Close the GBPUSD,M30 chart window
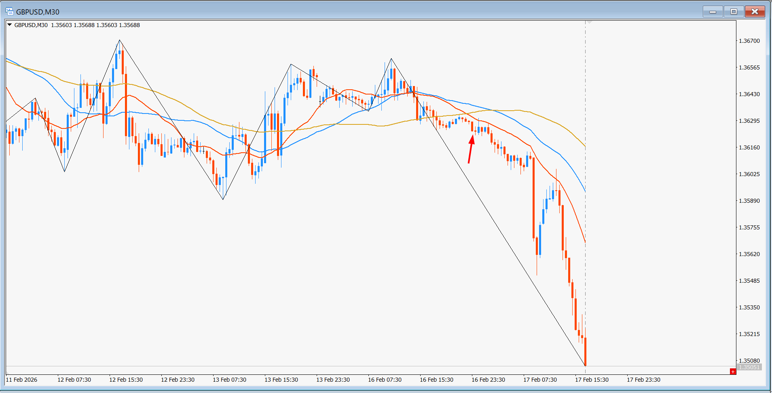This screenshot has height=393, width=772. [754, 12]
